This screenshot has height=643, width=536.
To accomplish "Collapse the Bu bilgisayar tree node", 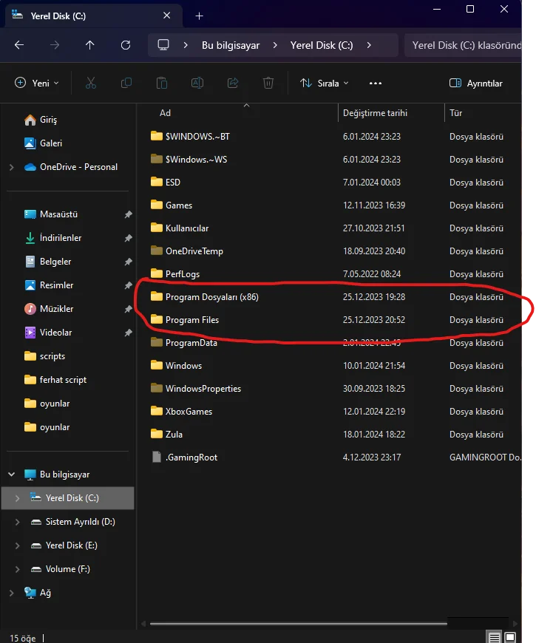I will [x=12, y=474].
